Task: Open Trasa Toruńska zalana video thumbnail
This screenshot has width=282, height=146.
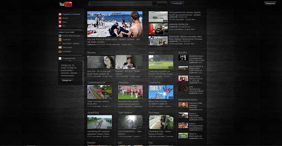Action: pos(99,92)
